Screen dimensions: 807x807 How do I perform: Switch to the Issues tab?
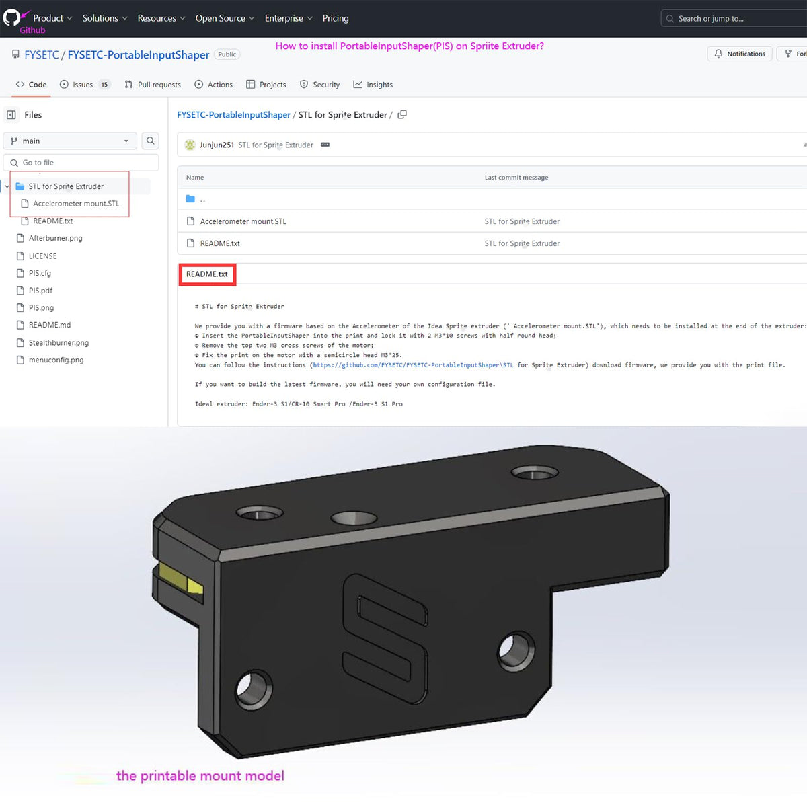pyautogui.click(x=84, y=85)
